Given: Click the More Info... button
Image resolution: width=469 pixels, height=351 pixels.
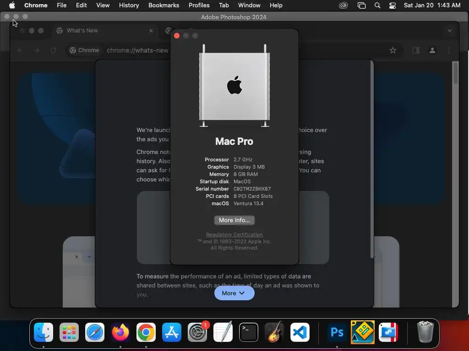Looking at the screenshot, I should [234, 220].
